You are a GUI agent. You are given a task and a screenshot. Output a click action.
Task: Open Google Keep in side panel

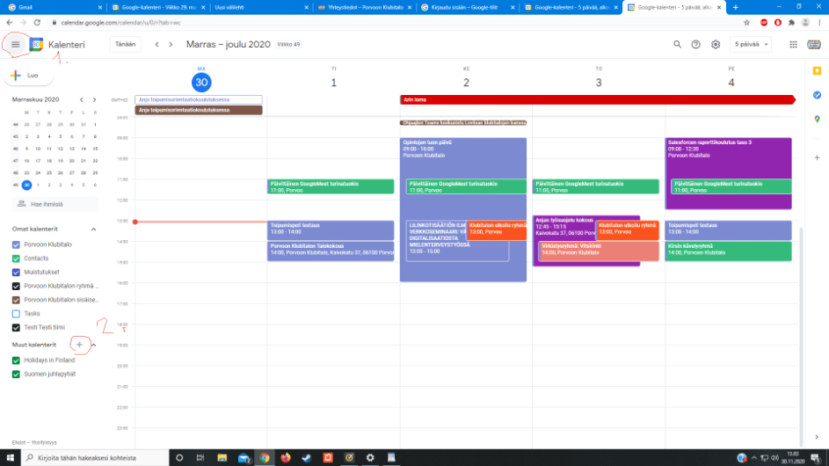click(x=817, y=70)
